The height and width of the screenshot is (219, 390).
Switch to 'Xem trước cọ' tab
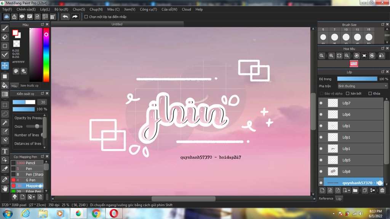[29, 86]
